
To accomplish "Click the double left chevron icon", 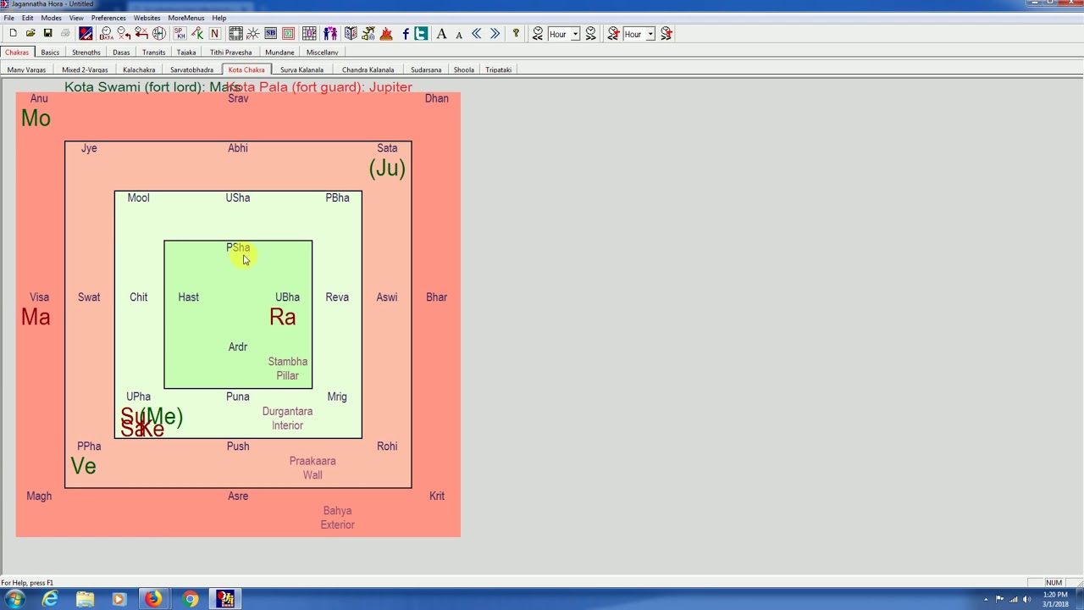I will pyautogui.click(x=477, y=34).
